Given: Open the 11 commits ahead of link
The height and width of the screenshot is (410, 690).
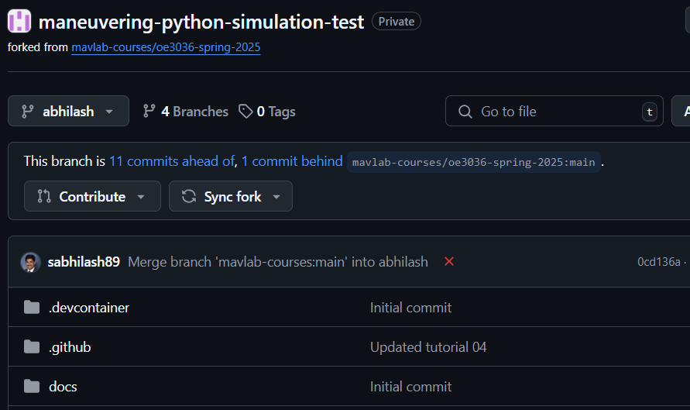Looking at the screenshot, I should click(171, 161).
